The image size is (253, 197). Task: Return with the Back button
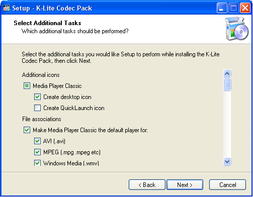point(147,185)
